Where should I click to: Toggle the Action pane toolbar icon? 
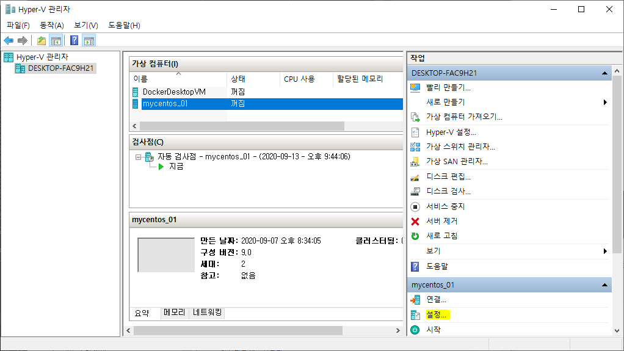click(x=89, y=40)
